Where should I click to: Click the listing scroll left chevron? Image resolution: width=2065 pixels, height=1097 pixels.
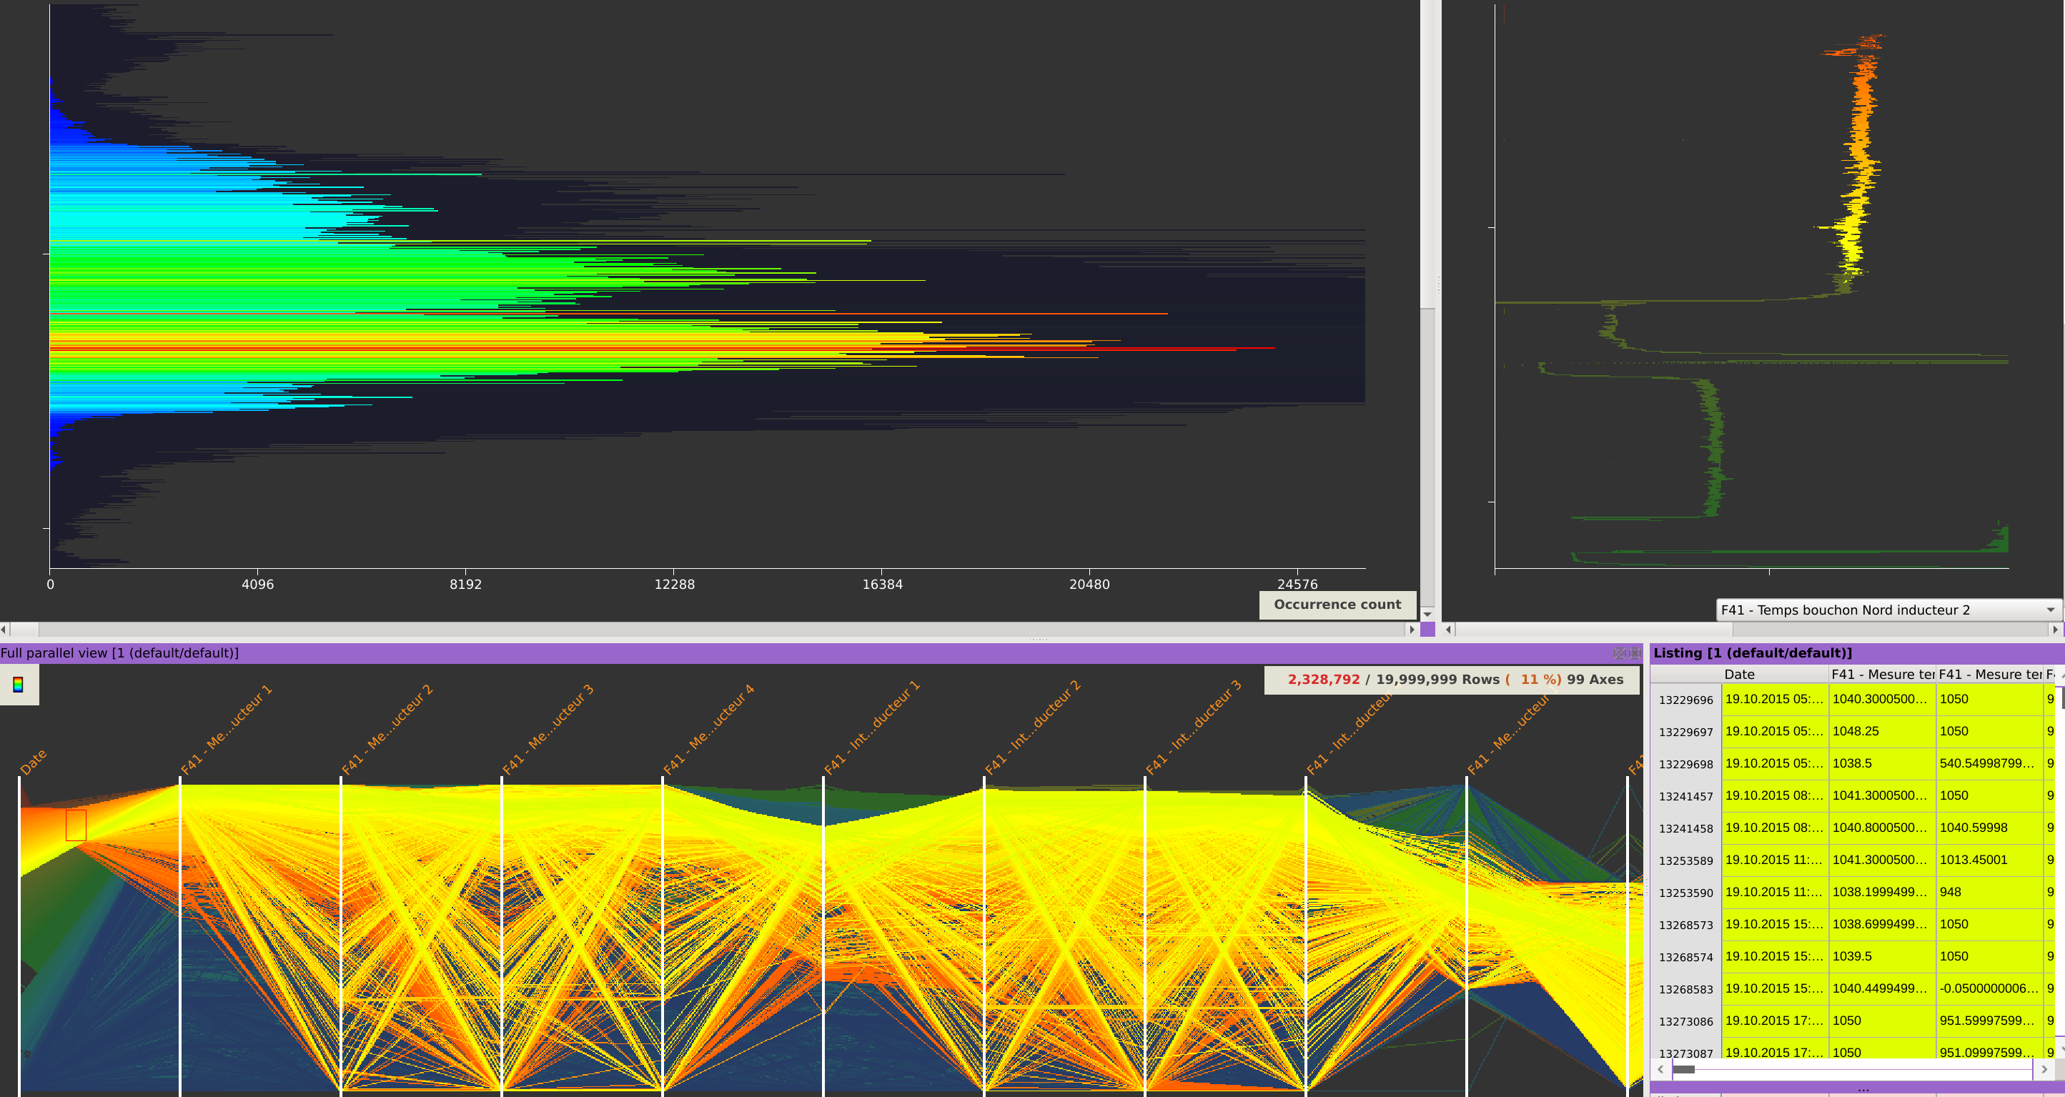coord(1661,1069)
